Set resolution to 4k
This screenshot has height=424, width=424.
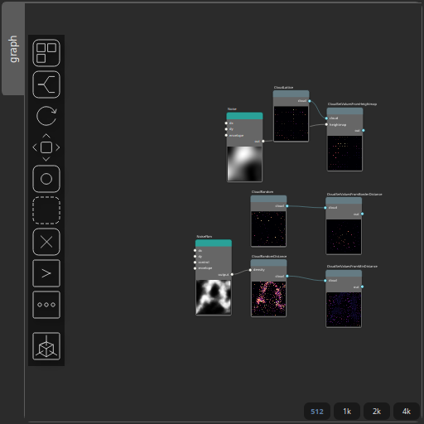(407, 412)
